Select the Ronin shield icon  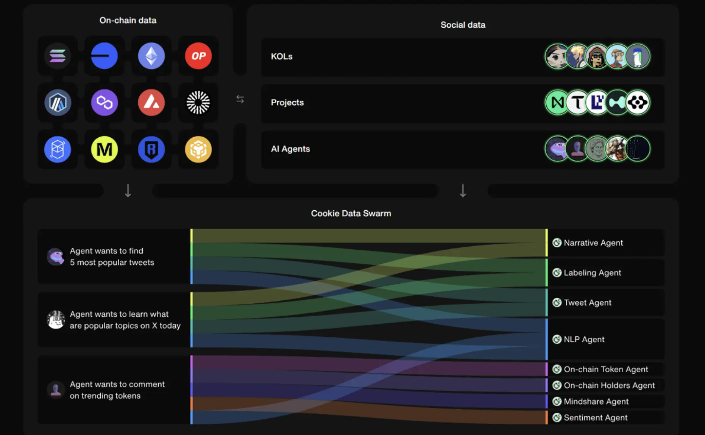coord(151,149)
